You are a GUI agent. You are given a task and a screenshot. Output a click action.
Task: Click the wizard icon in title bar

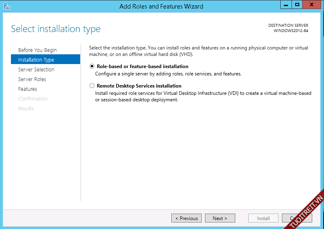(6, 6)
